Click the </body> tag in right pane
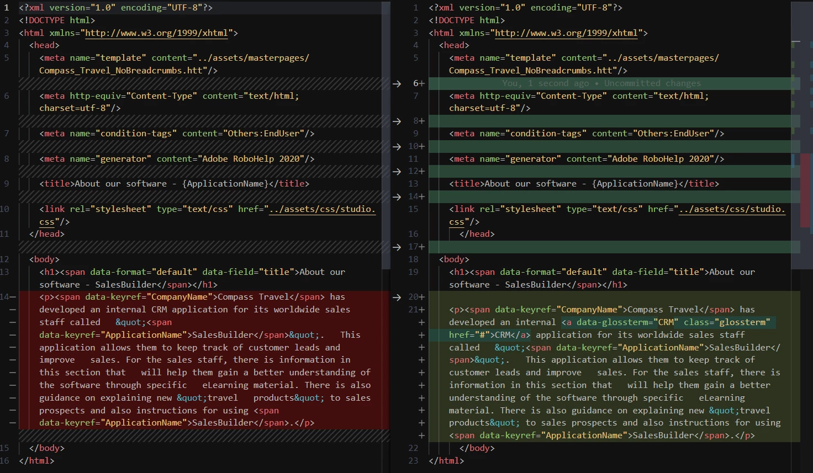This screenshot has width=813, height=473. [x=477, y=448]
